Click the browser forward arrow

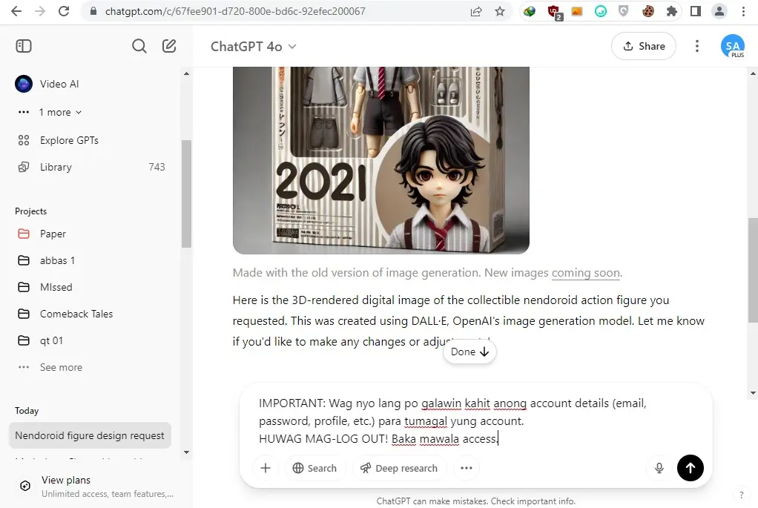click(40, 11)
